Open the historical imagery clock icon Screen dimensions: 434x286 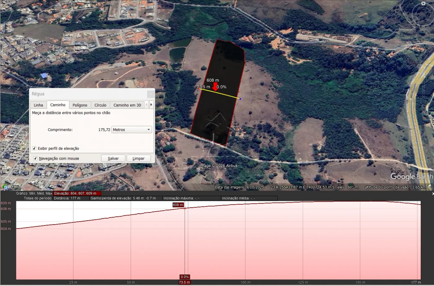pyautogui.click(x=5, y=187)
